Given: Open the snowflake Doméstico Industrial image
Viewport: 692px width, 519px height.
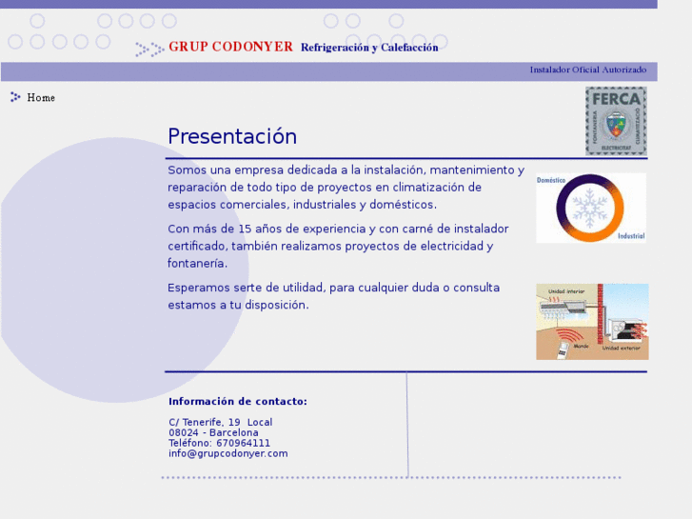Looking at the screenshot, I should click(x=591, y=208).
